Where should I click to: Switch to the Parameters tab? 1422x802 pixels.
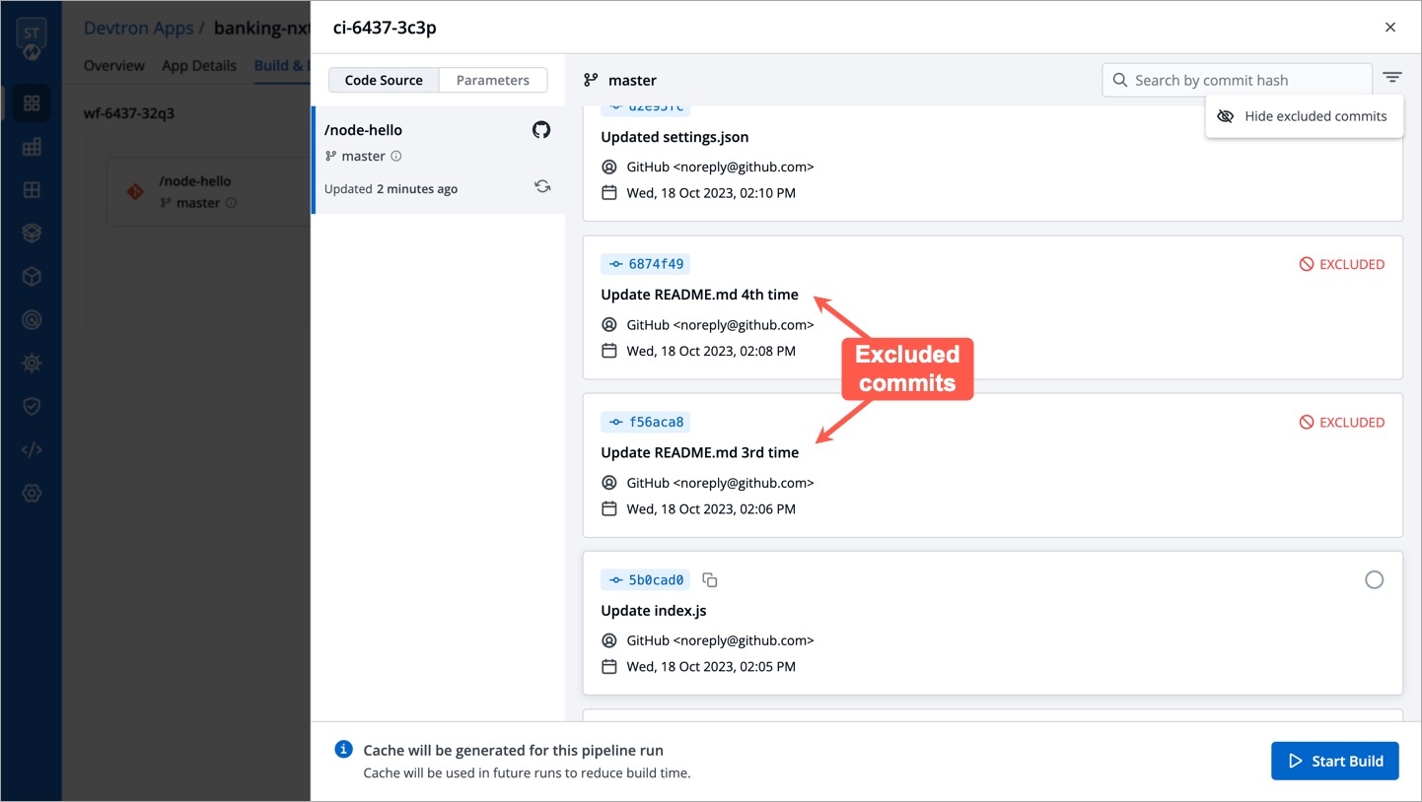(492, 80)
